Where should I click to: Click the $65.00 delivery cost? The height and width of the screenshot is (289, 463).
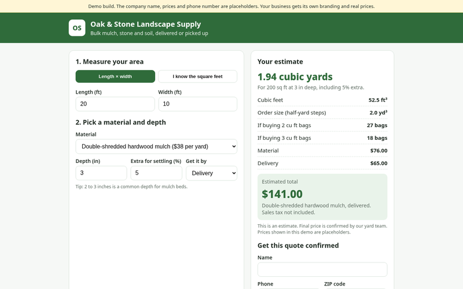click(379, 164)
